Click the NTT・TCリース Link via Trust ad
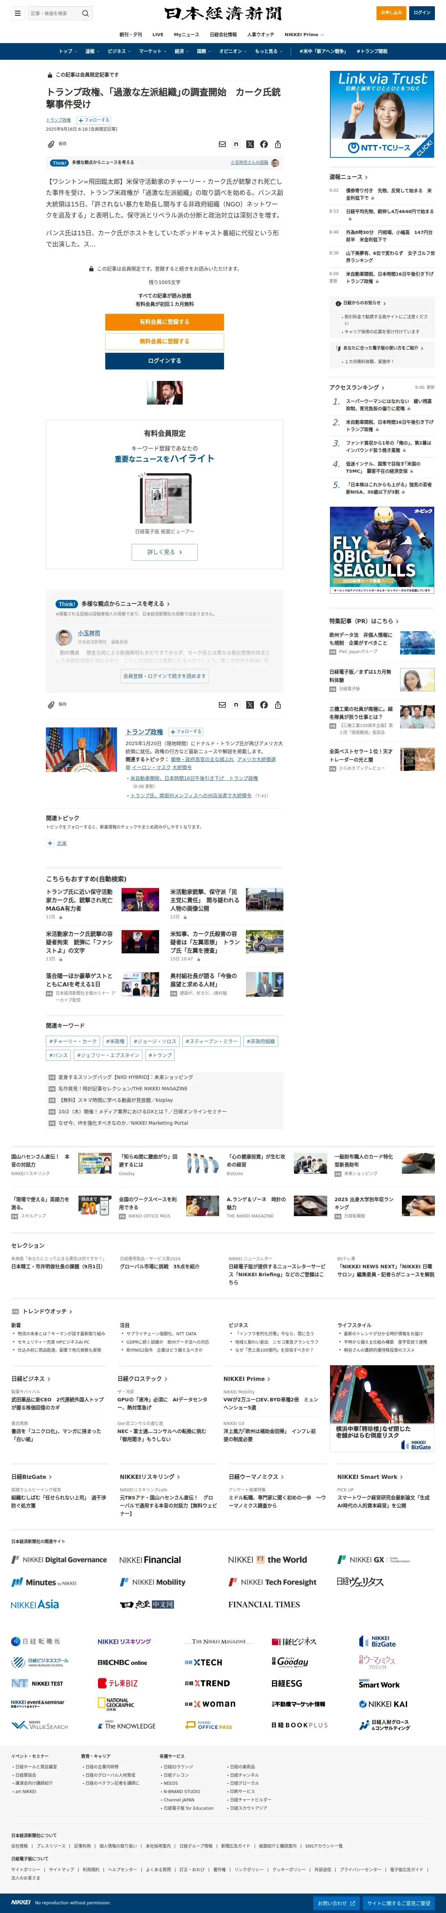The width and height of the screenshot is (446, 1913). click(x=381, y=114)
